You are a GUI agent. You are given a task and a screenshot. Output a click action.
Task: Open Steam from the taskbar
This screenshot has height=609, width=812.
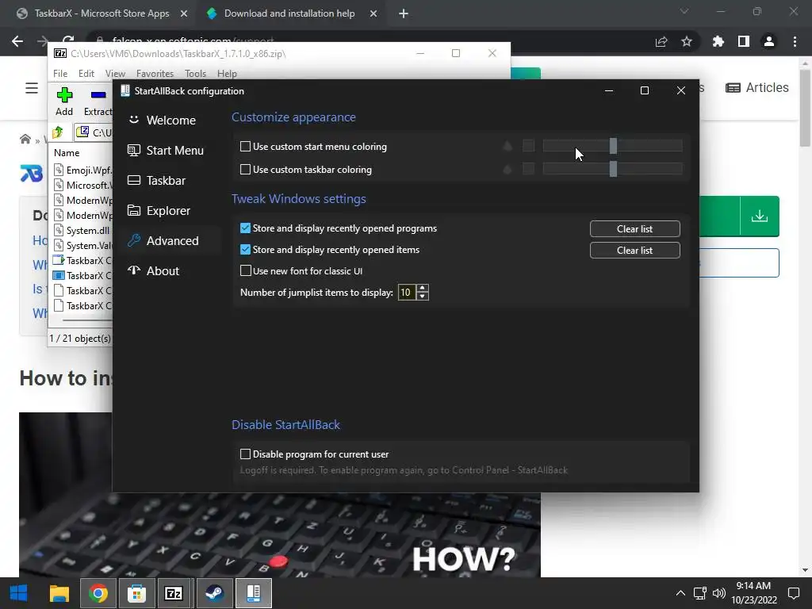click(x=214, y=593)
